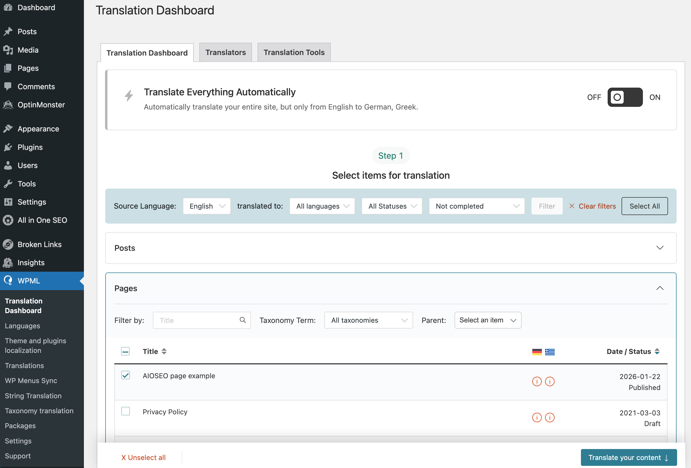Click the All in One SEO gear icon
Viewport: 691px width, 468px height.
pyautogui.click(x=8, y=220)
